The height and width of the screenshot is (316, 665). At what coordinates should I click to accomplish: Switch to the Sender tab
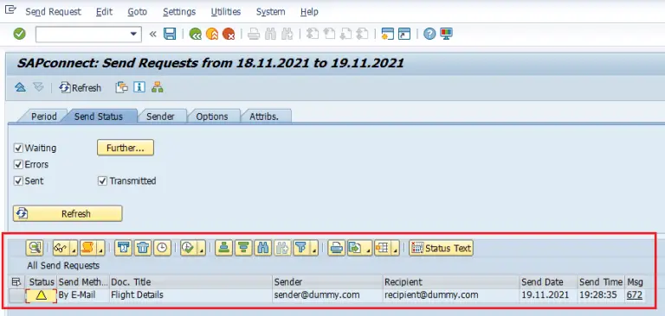click(x=160, y=117)
